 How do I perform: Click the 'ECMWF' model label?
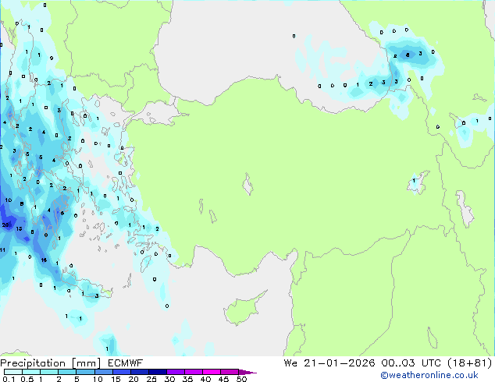tap(126, 363)
